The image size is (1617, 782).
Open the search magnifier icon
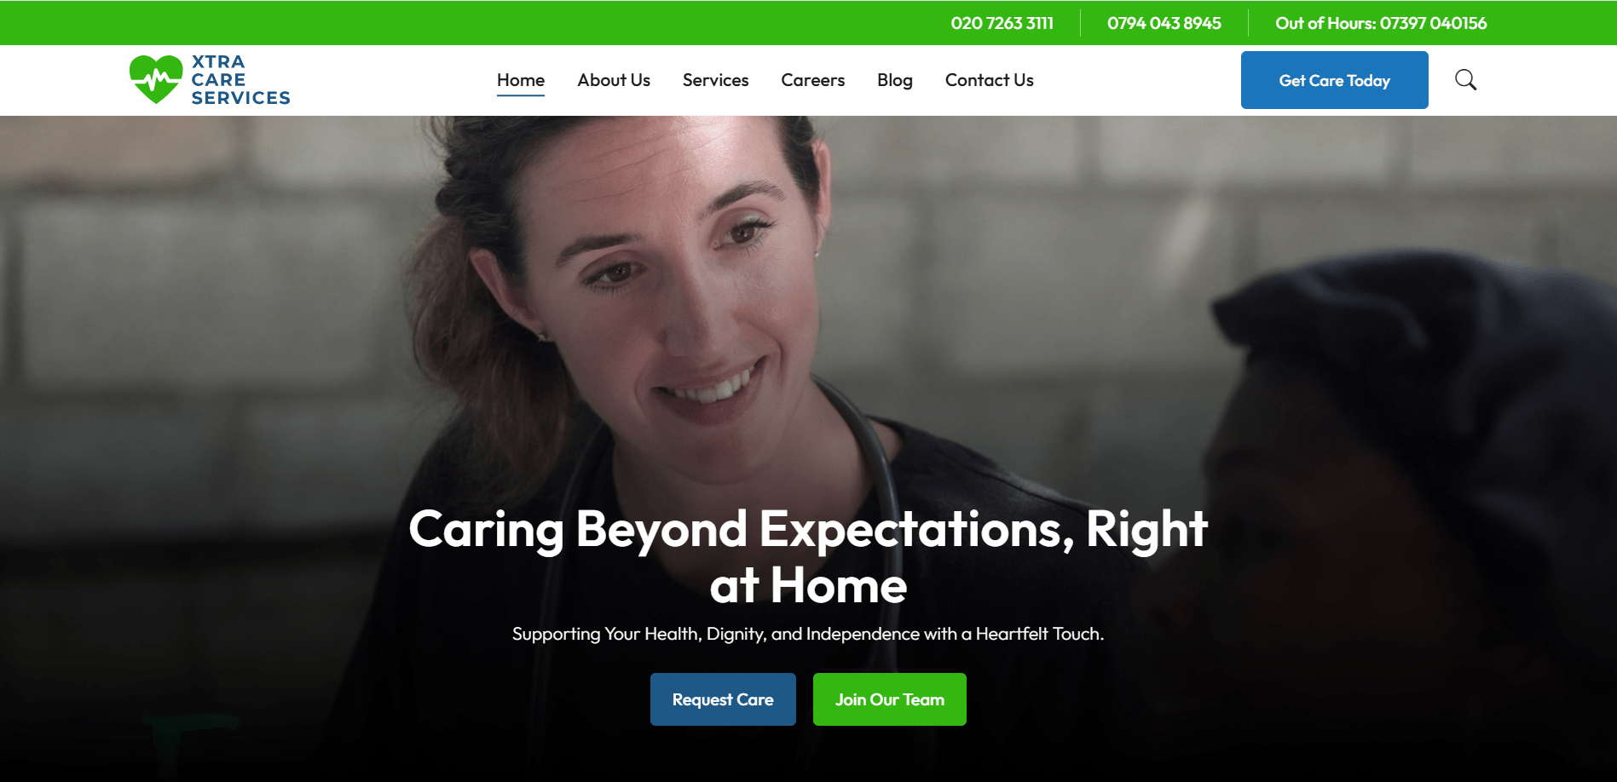(1465, 80)
